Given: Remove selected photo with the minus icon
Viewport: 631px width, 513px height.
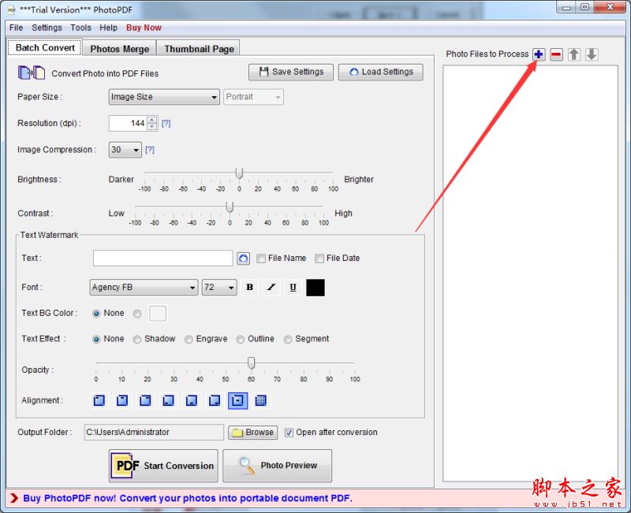Looking at the screenshot, I should [556, 54].
